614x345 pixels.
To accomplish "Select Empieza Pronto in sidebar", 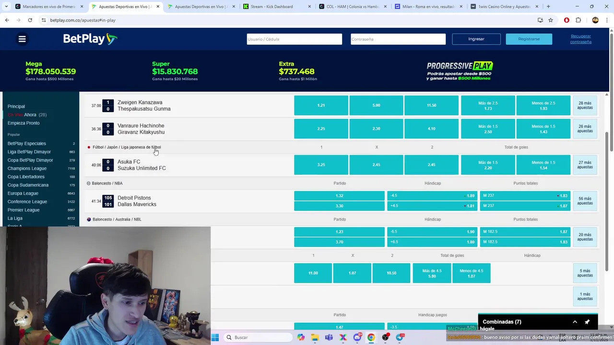I will point(24,123).
